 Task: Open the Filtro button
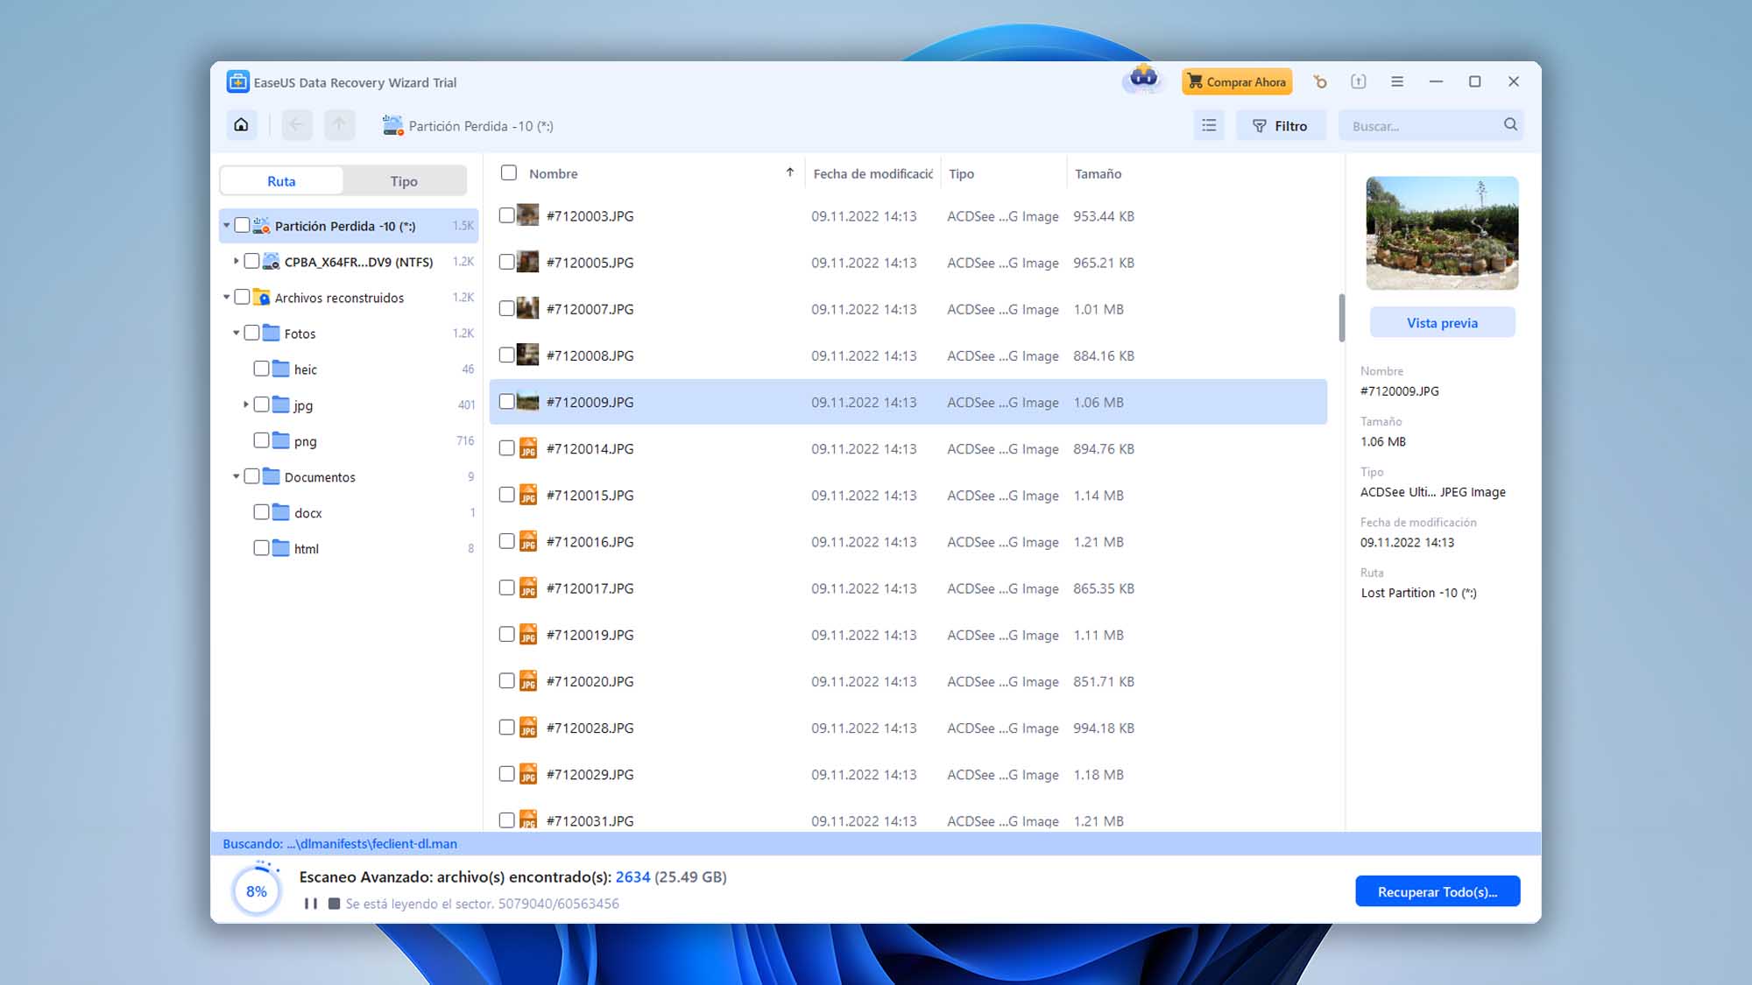[x=1280, y=125]
